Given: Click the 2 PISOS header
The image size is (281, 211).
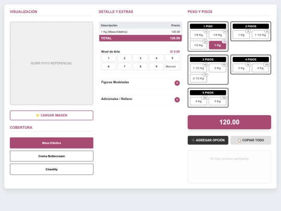Looking at the screenshot, I should coord(251,26).
